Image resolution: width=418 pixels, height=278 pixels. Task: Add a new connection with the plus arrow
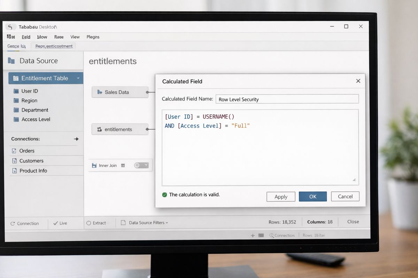[76, 139]
